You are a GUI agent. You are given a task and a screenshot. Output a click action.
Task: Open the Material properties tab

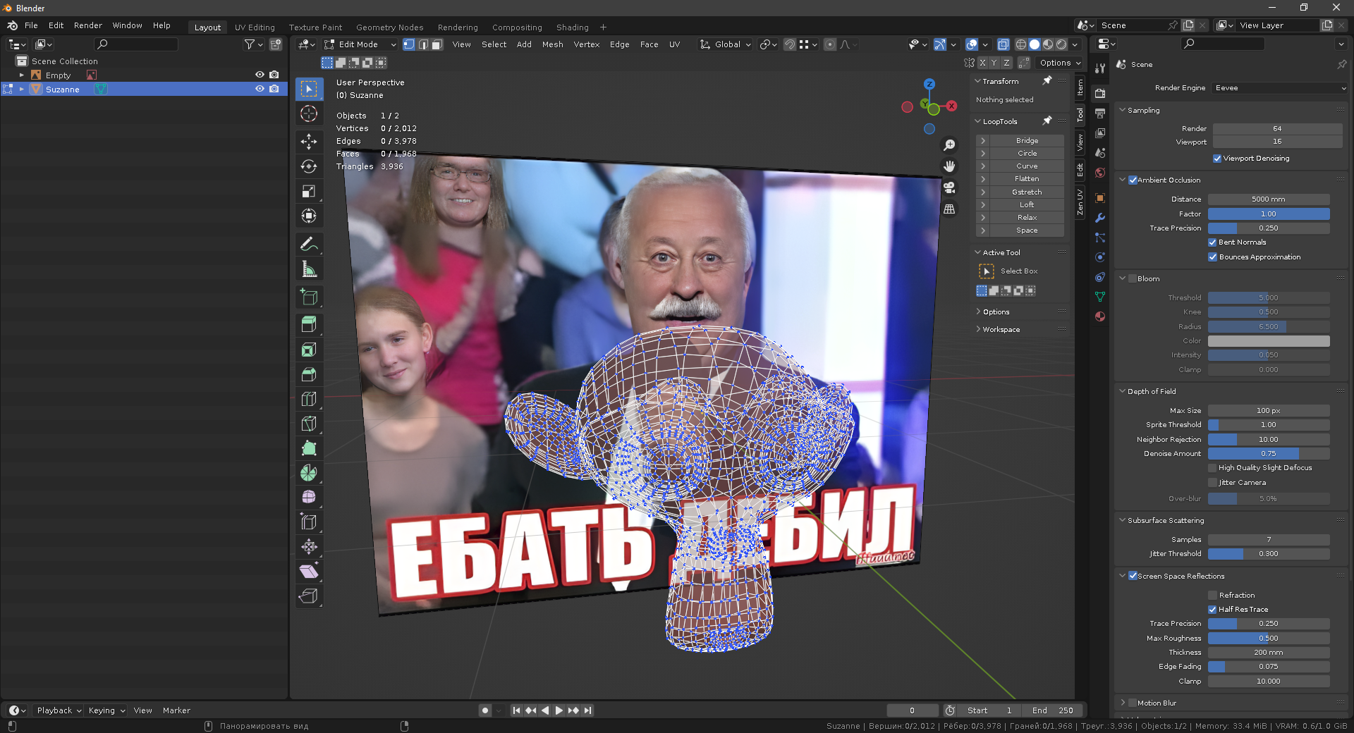[1100, 316]
